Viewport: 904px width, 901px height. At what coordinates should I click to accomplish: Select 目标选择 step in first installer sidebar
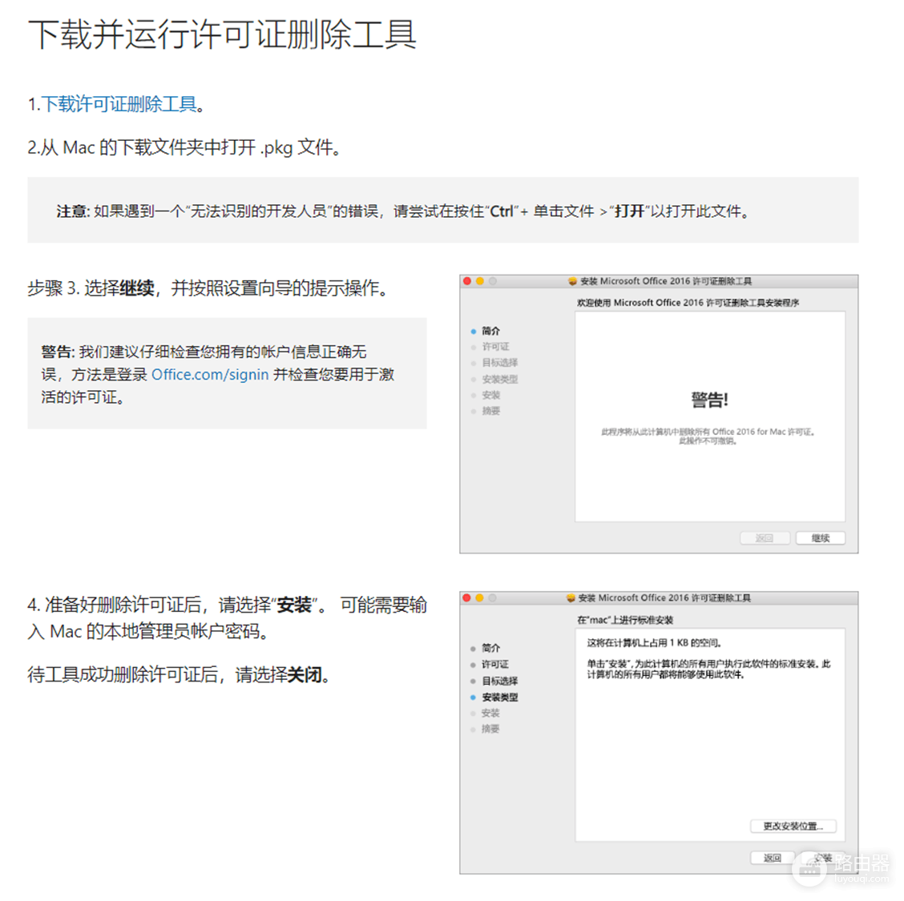click(x=500, y=362)
